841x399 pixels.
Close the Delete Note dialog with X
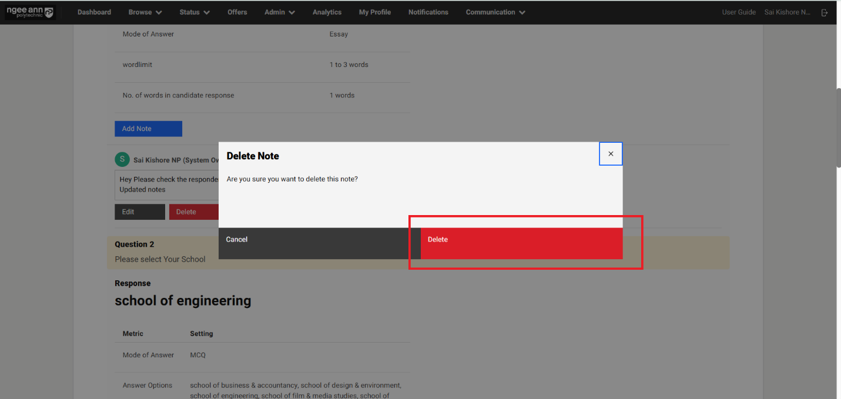[x=611, y=154]
